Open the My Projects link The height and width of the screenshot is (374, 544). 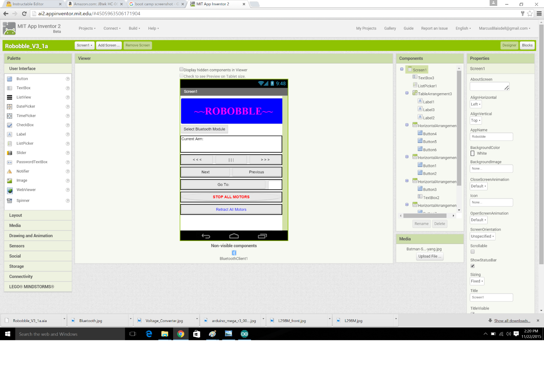click(366, 28)
